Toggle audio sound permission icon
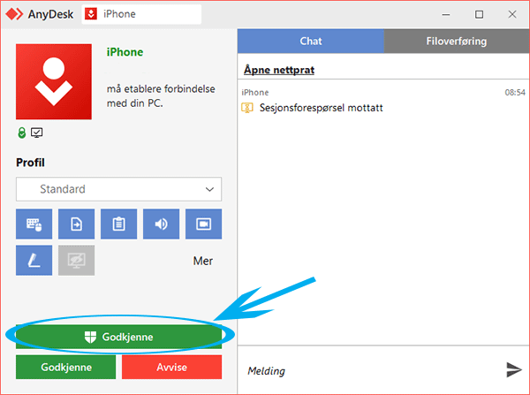The height and width of the screenshot is (395, 530). [161, 224]
